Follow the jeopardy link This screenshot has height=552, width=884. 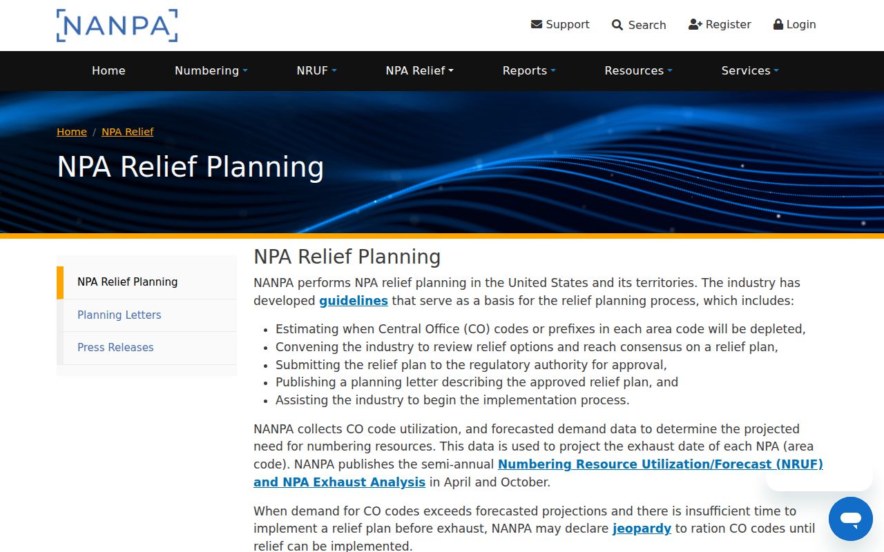click(642, 529)
